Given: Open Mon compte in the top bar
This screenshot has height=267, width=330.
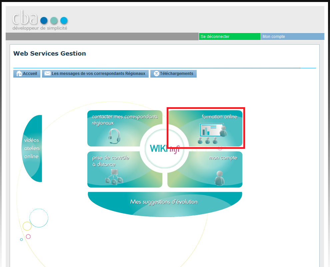Looking at the screenshot, I should click(293, 37).
